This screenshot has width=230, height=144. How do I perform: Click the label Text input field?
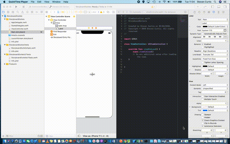click(215, 23)
